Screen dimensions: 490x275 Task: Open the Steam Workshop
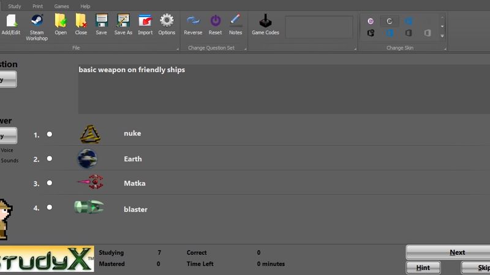pos(37,28)
